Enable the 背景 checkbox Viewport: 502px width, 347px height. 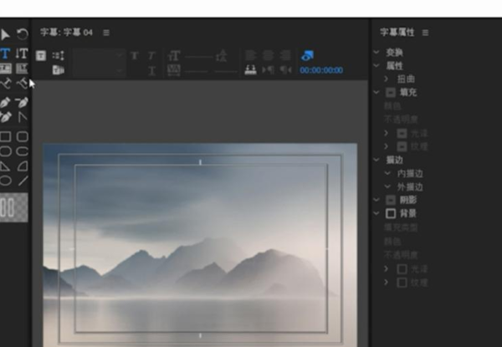(x=391, y=213)
